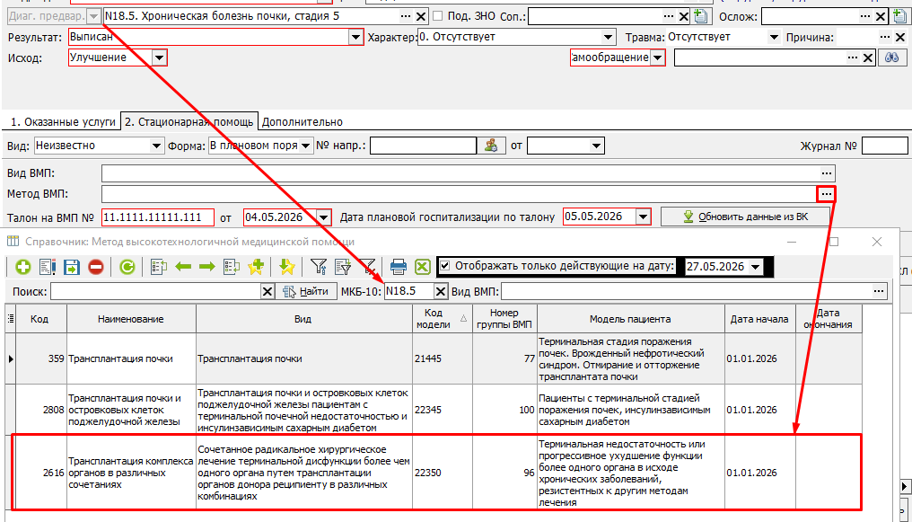This screenshot has width=912, height=522.
Task: Print the reference list with printer icon
Action: (x=399, y=267)
